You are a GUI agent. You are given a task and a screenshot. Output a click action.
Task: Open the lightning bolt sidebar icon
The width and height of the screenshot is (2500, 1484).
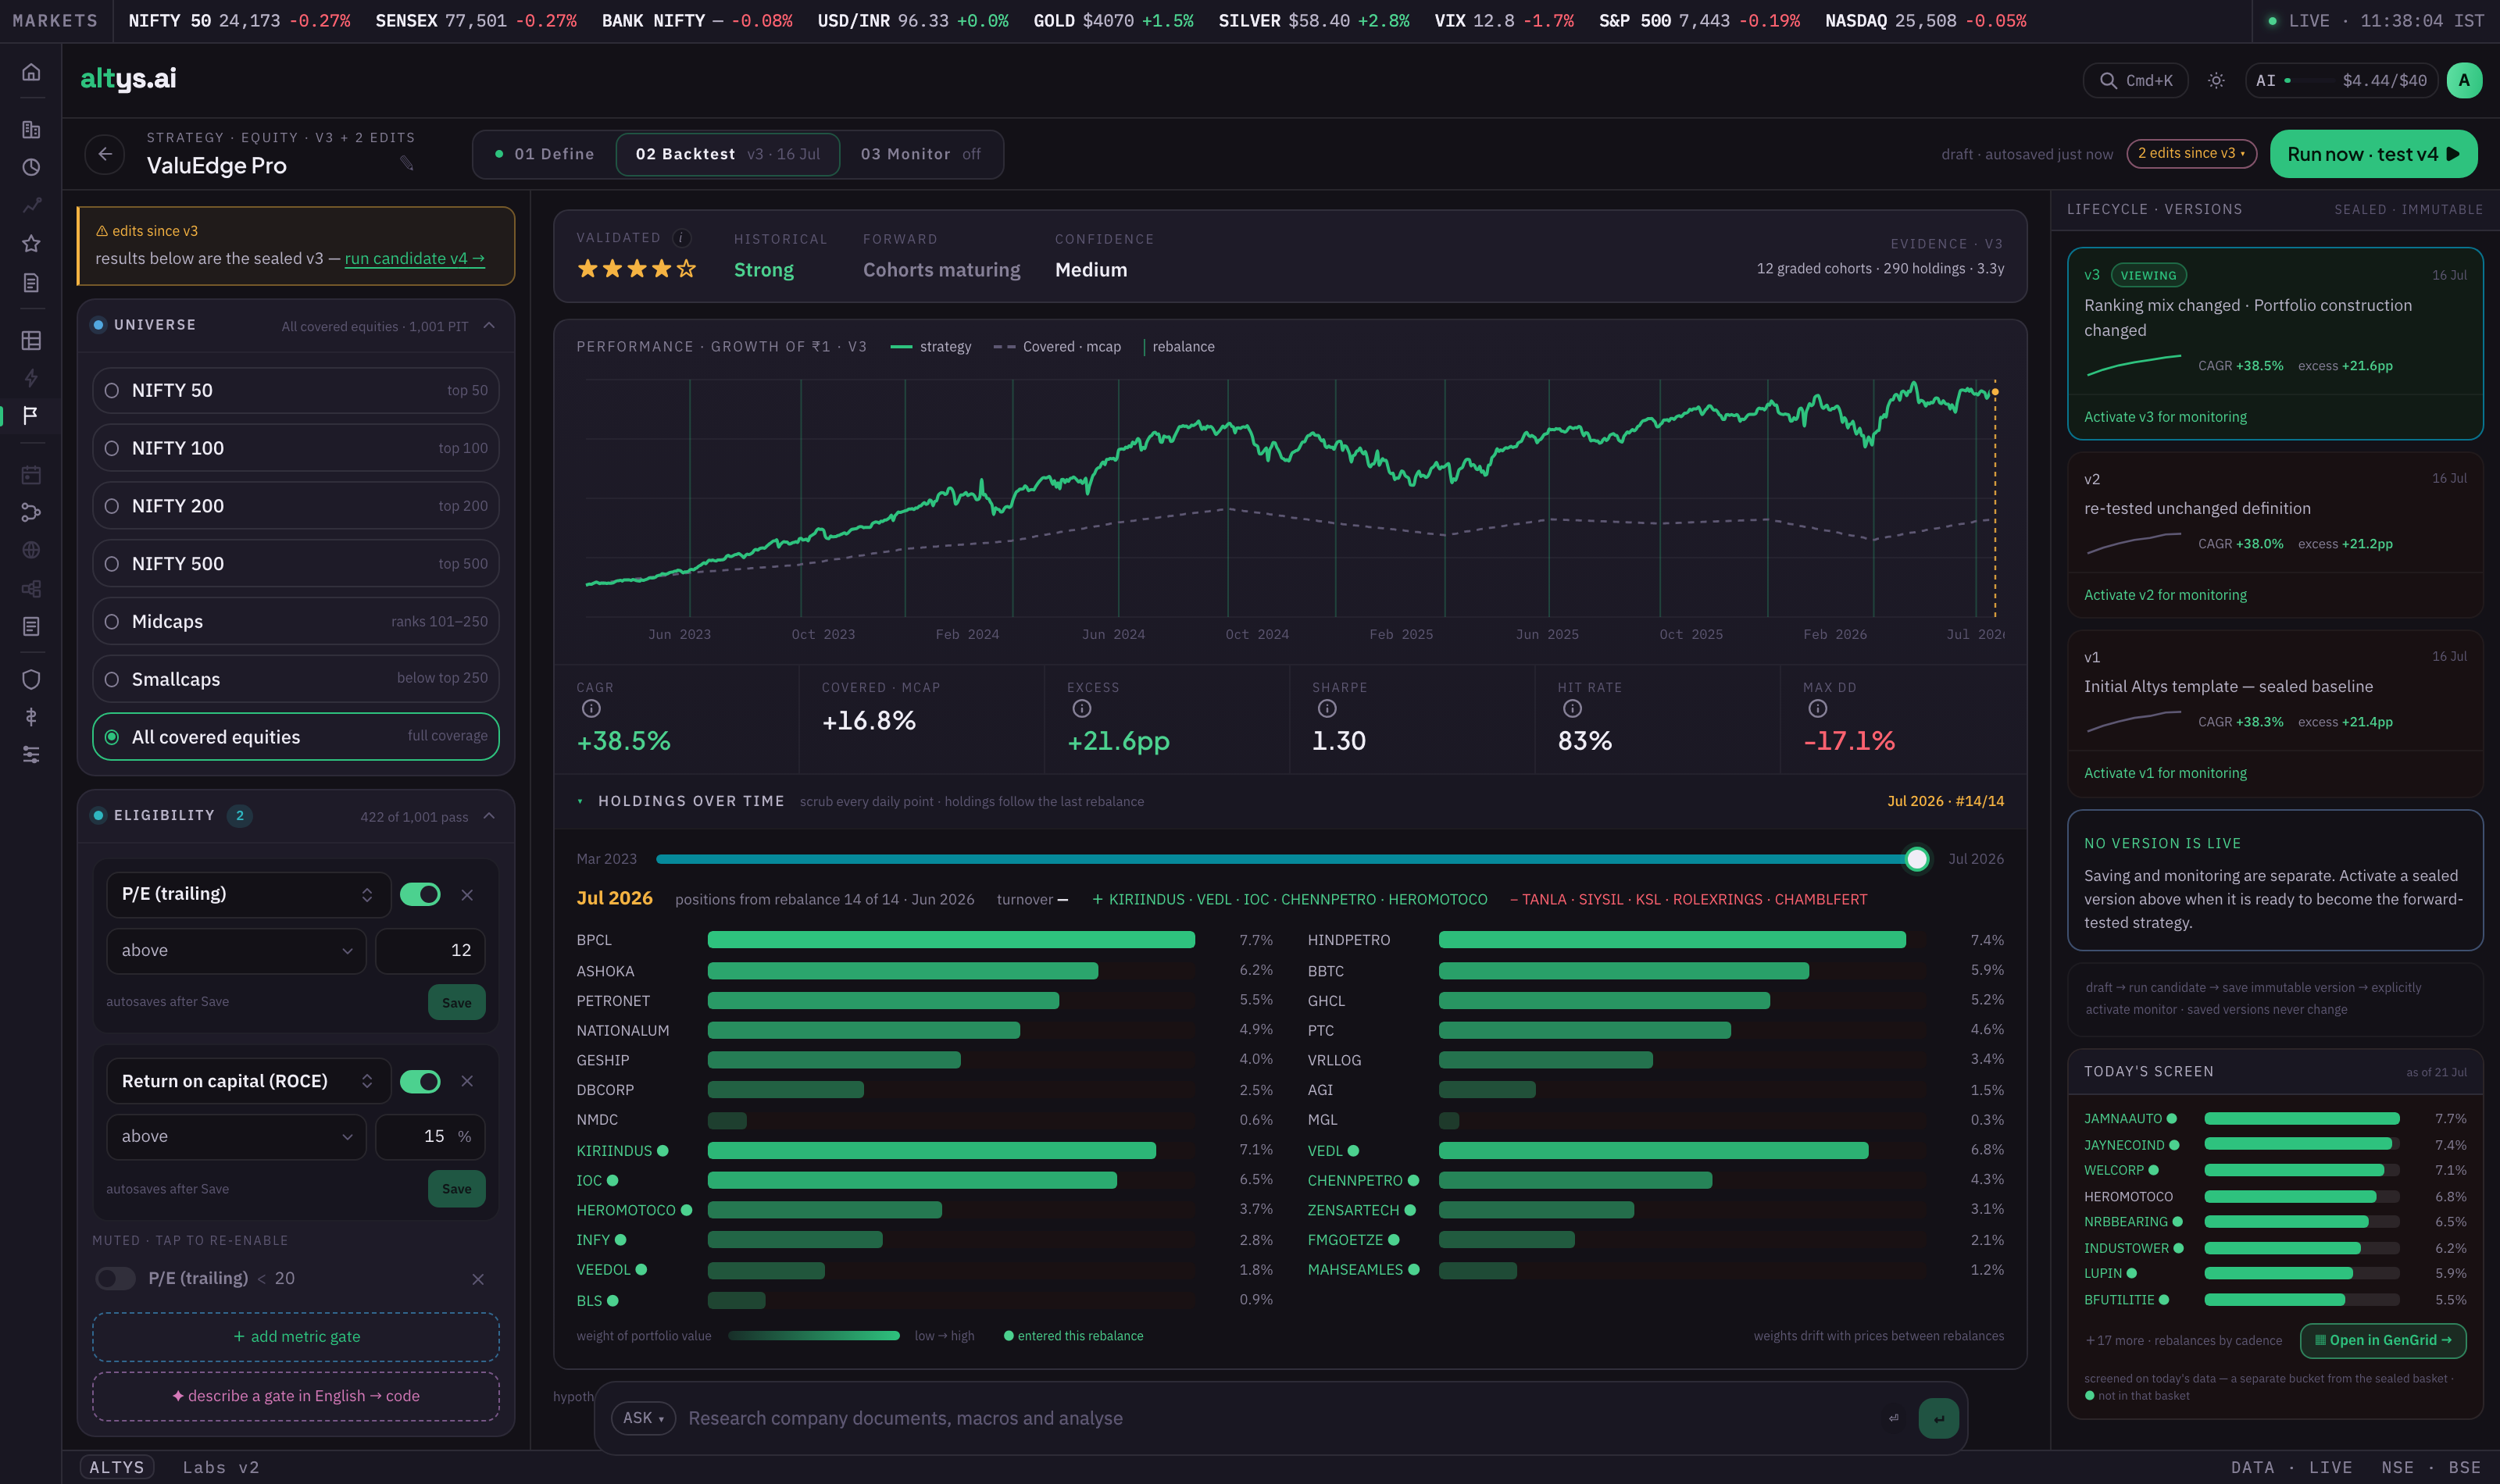pyautogui.click(x=31, y=378)
